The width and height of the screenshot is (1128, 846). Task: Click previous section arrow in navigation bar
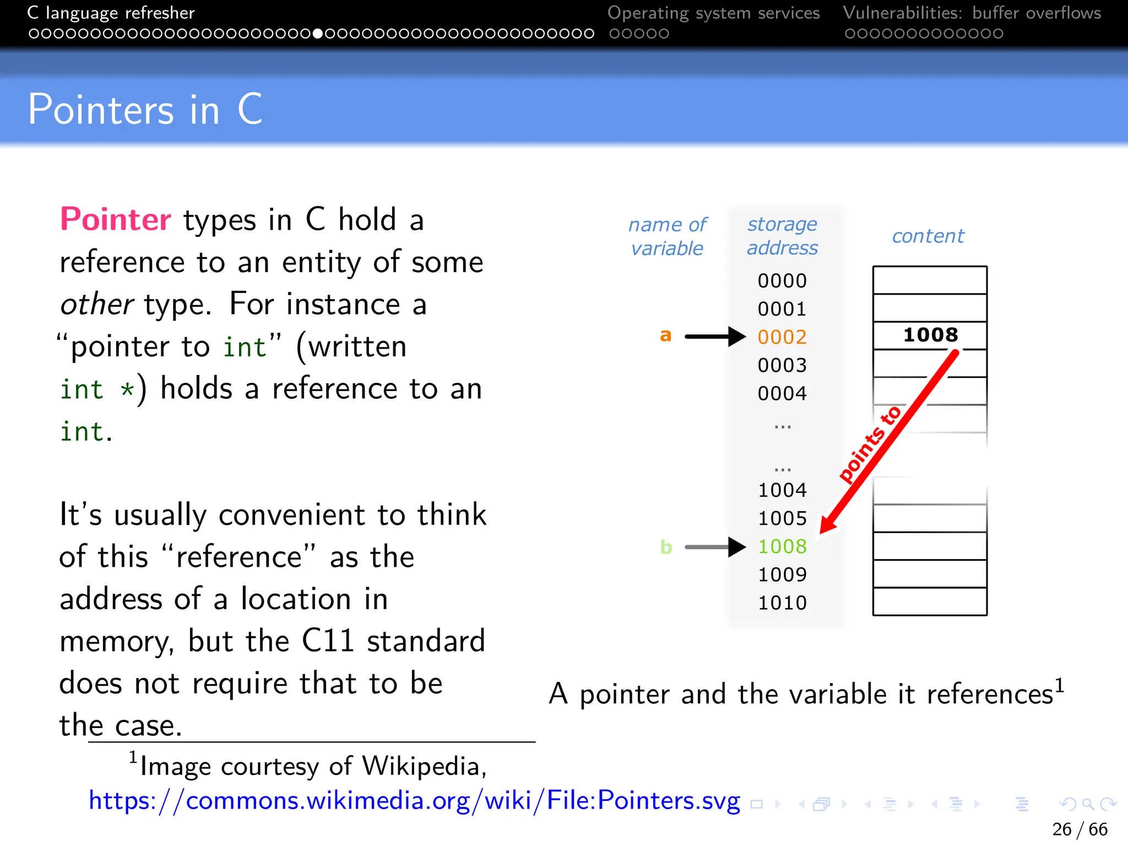point(935,804)
